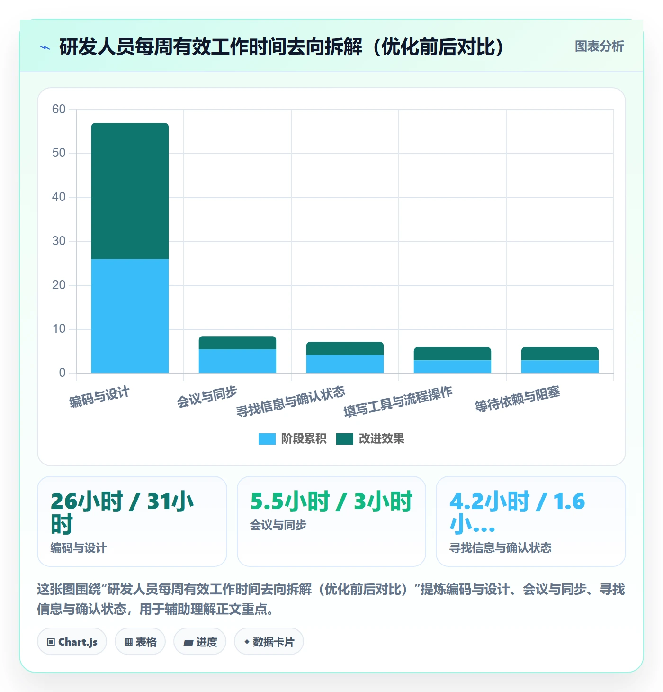Click the Chart.js tag chip
663x692 pixels.
[x=72, y=642]
